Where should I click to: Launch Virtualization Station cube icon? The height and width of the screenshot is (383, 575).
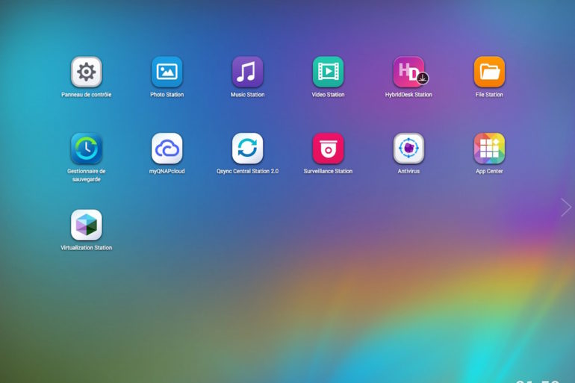coord(86,225)
